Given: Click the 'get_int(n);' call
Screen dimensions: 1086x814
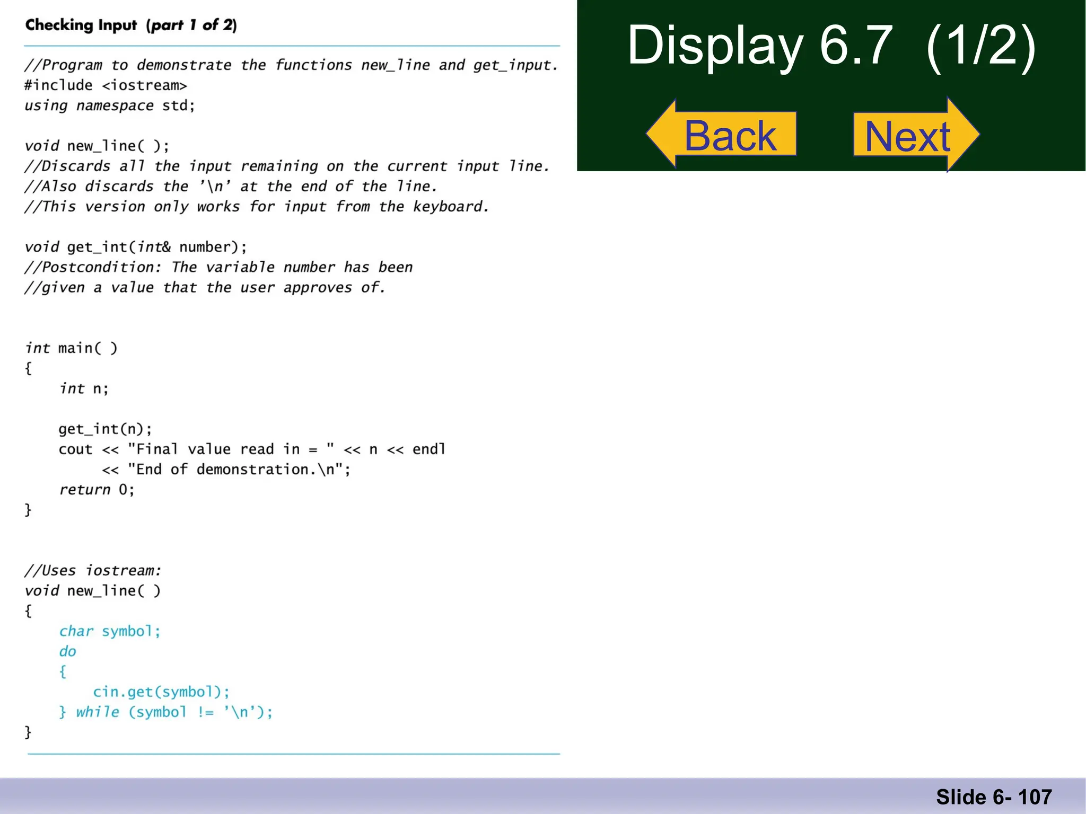Looking at the screenshot, I should [105, 429].
